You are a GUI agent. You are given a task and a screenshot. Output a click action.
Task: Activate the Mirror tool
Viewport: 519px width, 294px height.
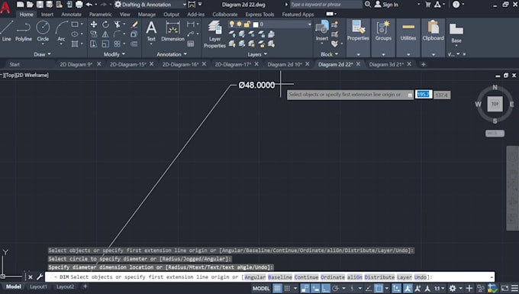pyautogui.click(x=105, y=34)
